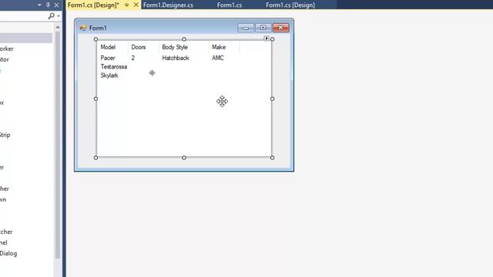The width and height of the screenshot is (493, 277).
Task: Click the top-right ListView resize handle
Action: pos(272,39)
